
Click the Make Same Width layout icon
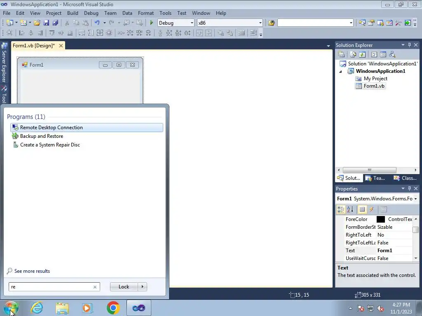[x=82, y=33]
